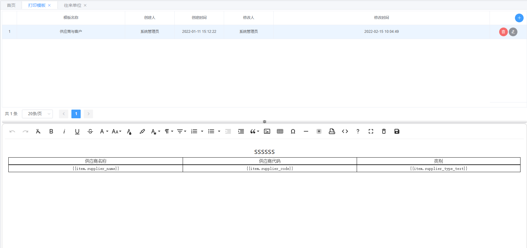The width and height of the screenshot is (527, 248).
Task: Open the inline style dropdown
Action: coord(155,132)
